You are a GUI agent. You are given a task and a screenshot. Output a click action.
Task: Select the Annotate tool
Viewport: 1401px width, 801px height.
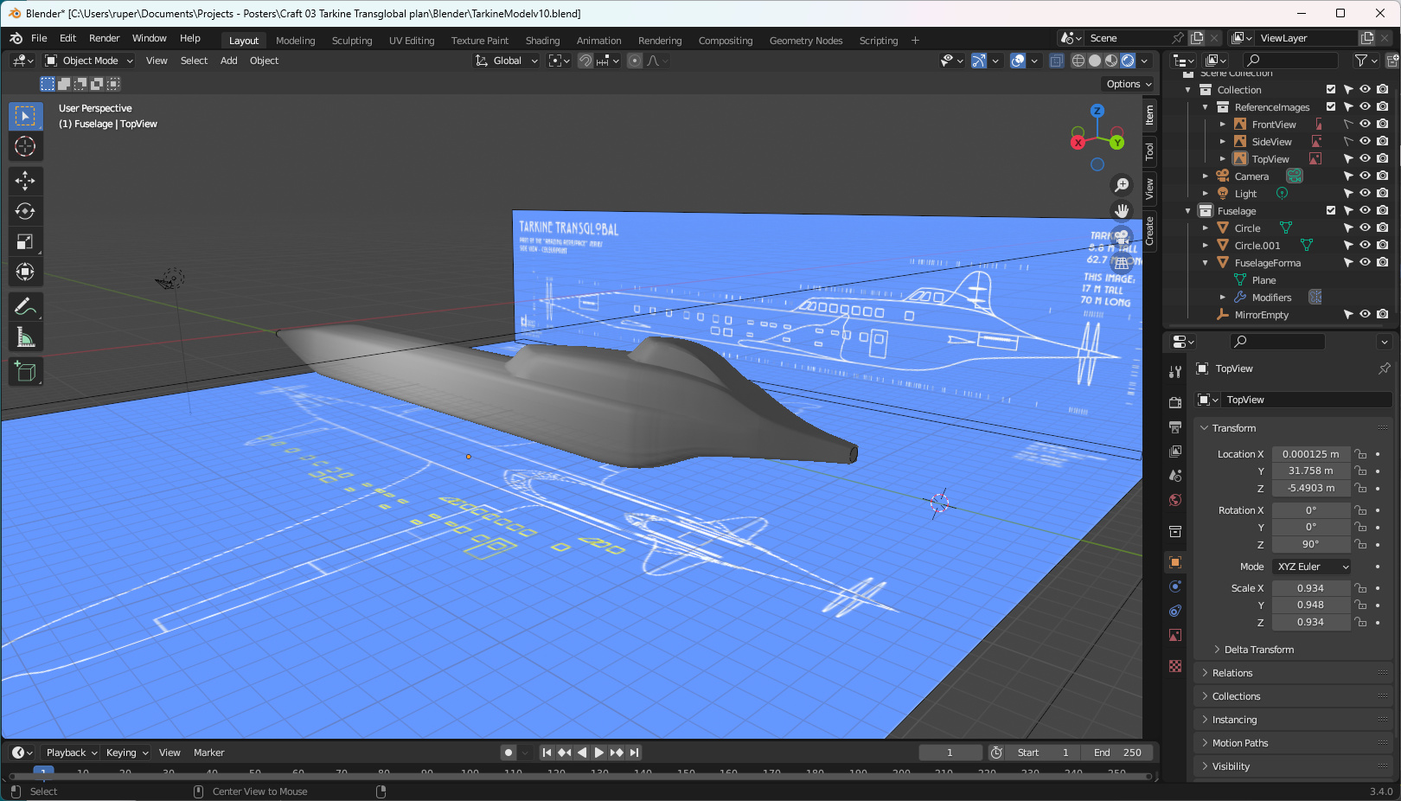coord(25,306)
